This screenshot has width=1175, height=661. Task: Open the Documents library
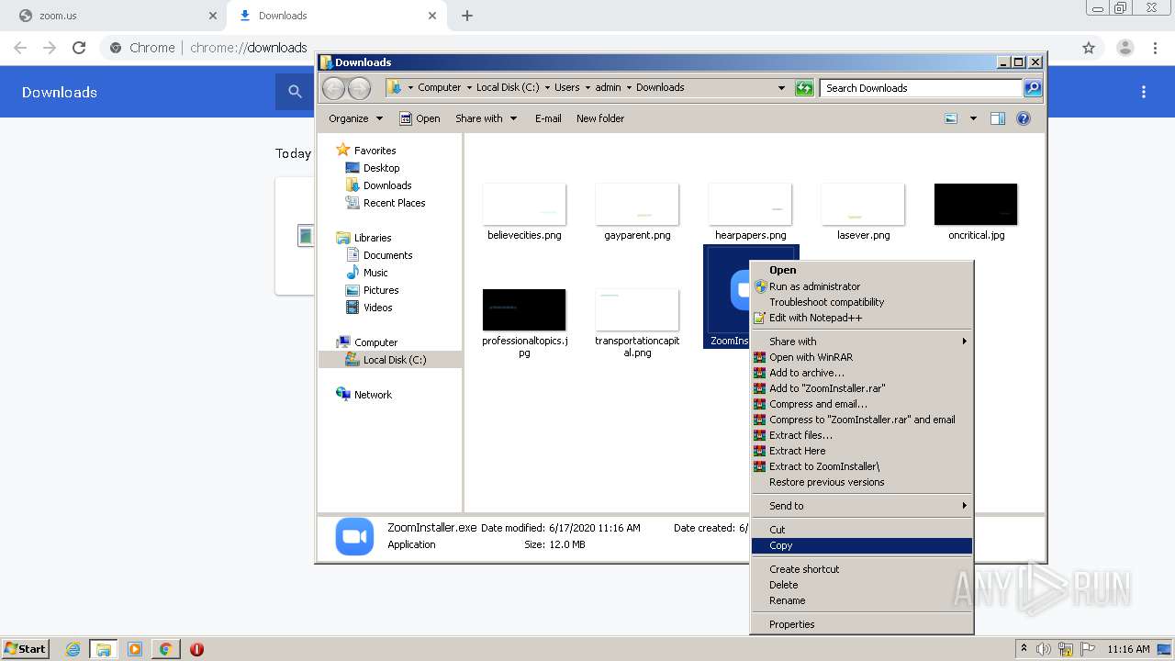pyautogui.click(x=379, y=255)
